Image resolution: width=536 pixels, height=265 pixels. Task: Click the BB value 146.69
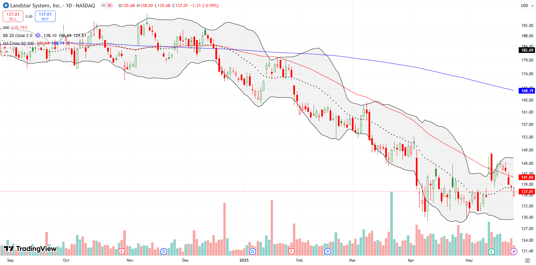click(65, 35)
